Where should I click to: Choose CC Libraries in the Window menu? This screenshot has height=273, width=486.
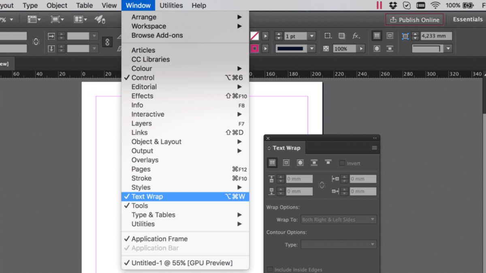tap(185, 59)
